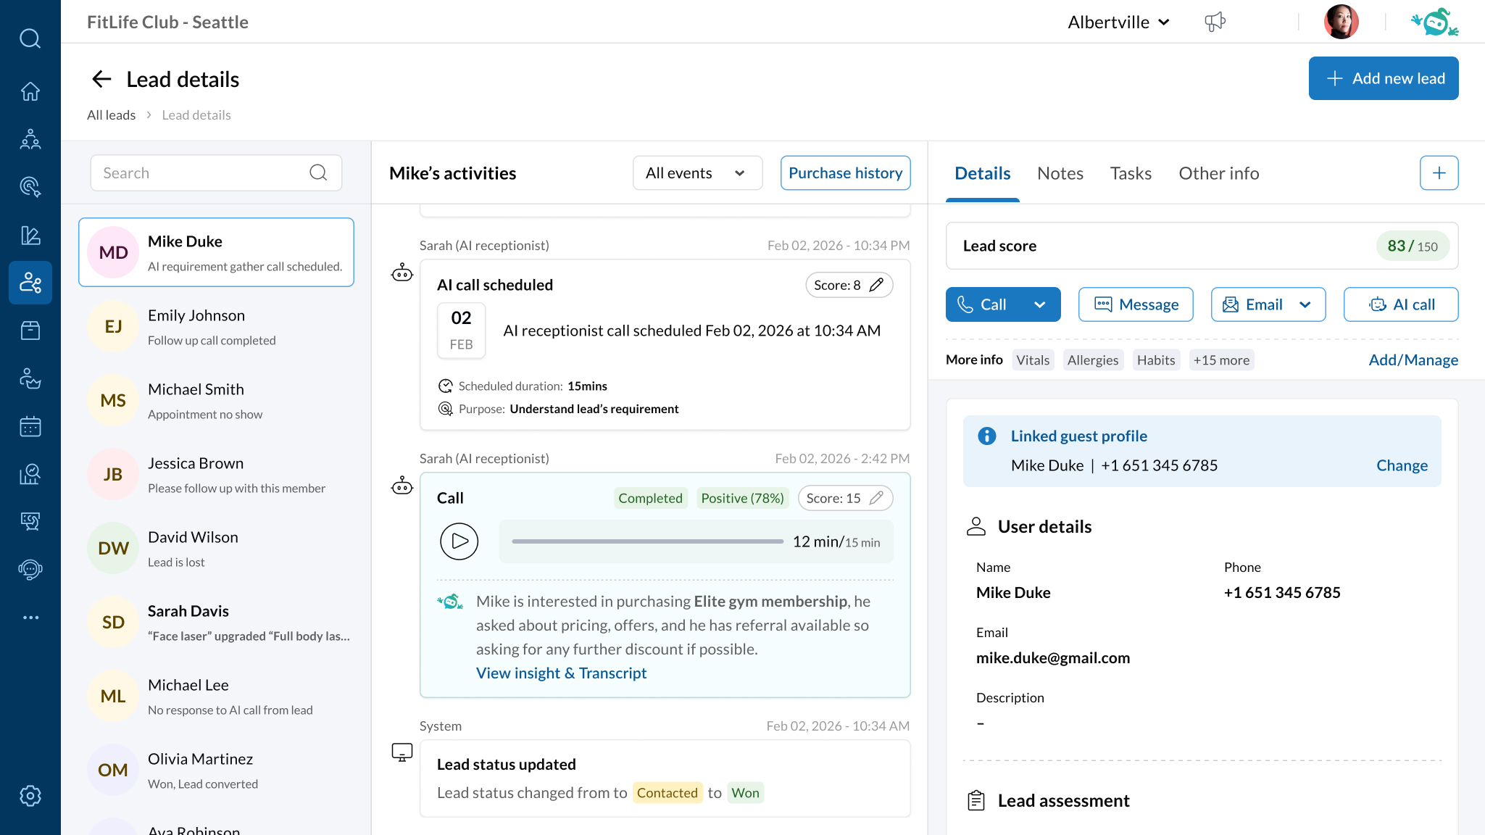1485x835 pixels.
Task: Click the calendar icon in sidebar
Action: click(x=30, y=426)
